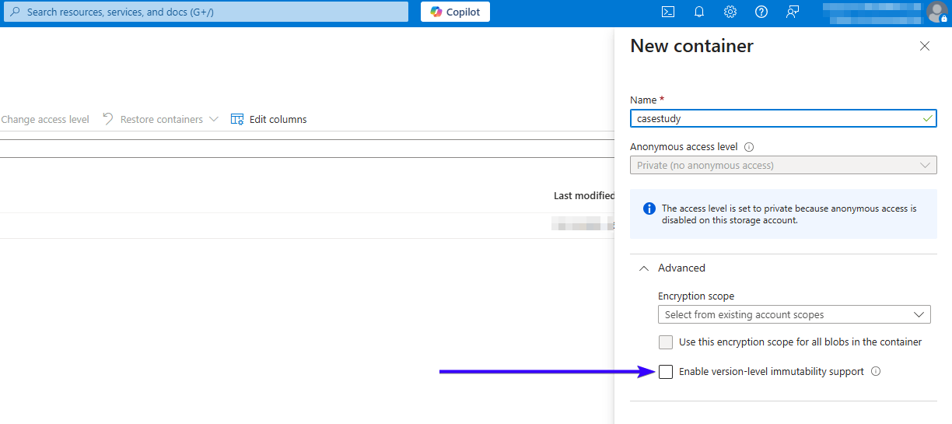This screenshot has height=424, width=952.
Task: Open Anonymous access level dropdown
Action: (783, 165)
